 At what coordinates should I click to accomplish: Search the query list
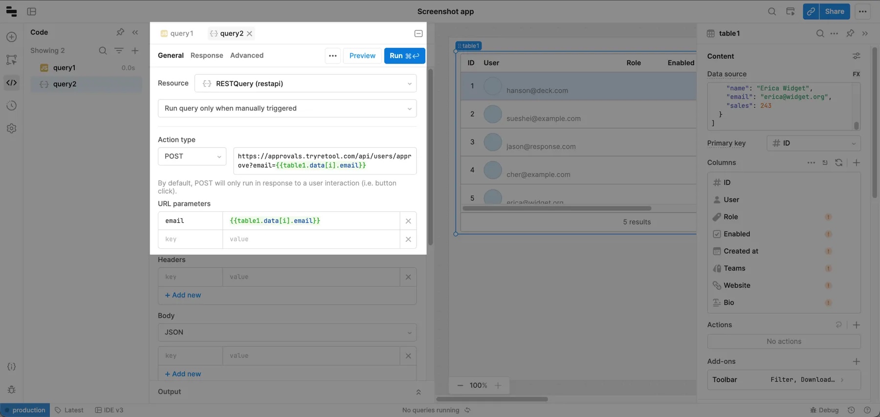pos(103,50)
